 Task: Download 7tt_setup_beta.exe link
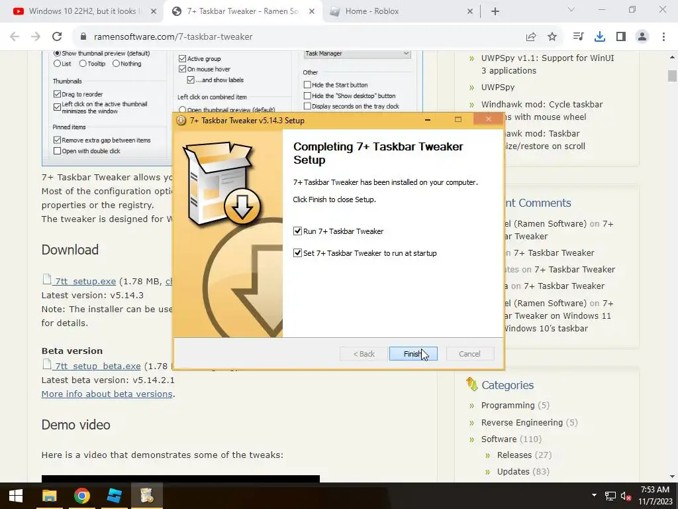(98, 366)
